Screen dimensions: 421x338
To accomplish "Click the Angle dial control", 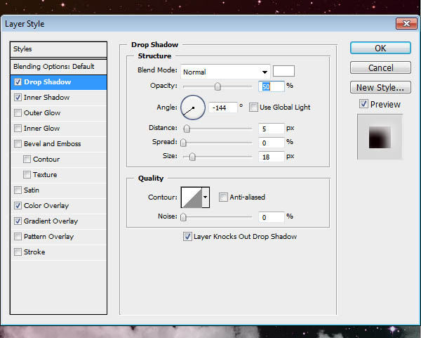I will coord(193,108).
